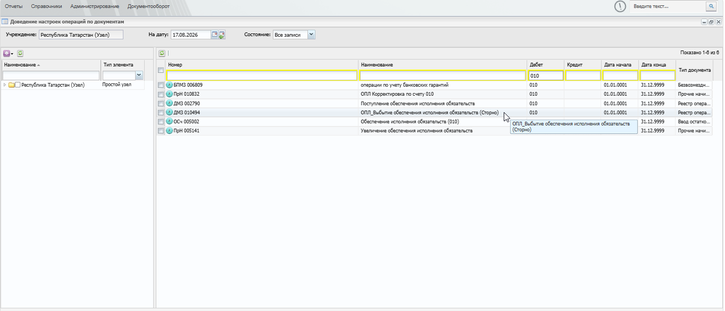This screenshot has height=311, width=725.
Task: Check the row ОСч 005002
Action: click(x=161, y=121)
